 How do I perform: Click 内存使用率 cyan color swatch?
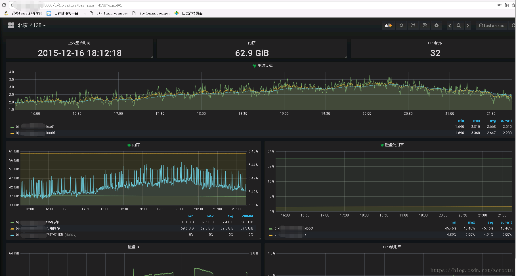click(x=12, y=235)
